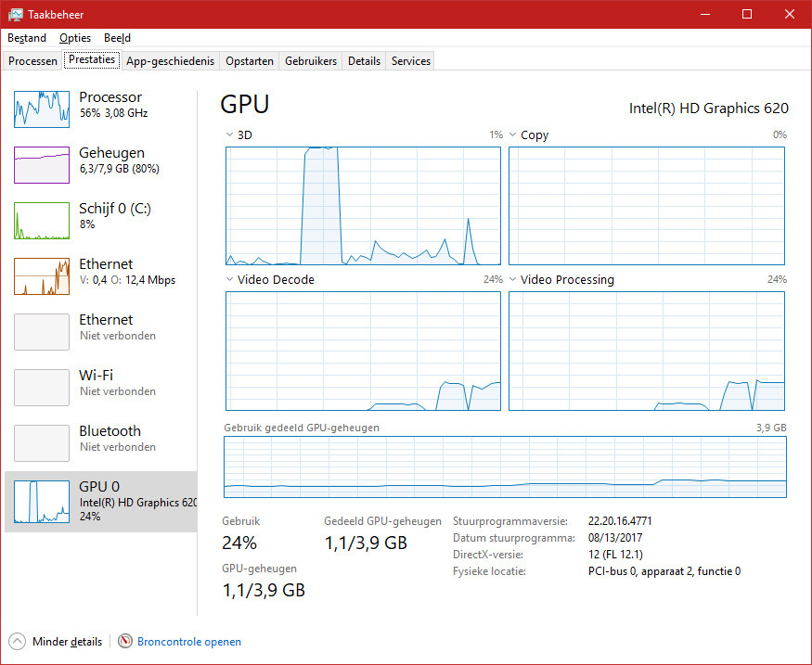Open the Beeld menu
The image size is (812, 665).
[x=117, y=38]
